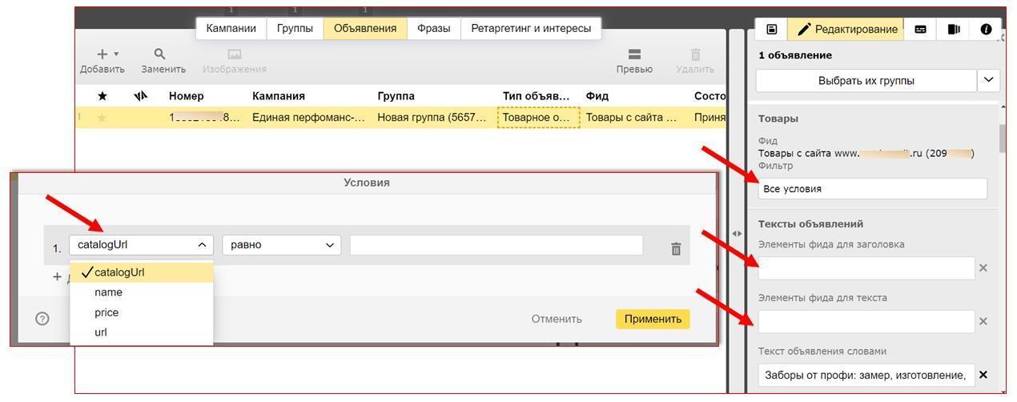The image size is (1017, 402).
Task: Clear the headline feed elements field
Action: point(983,268)
